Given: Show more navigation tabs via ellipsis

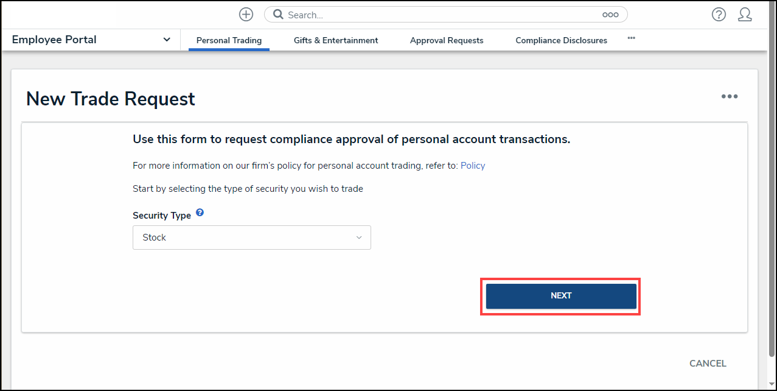Looking at the screenshot, I should point(631,38).
